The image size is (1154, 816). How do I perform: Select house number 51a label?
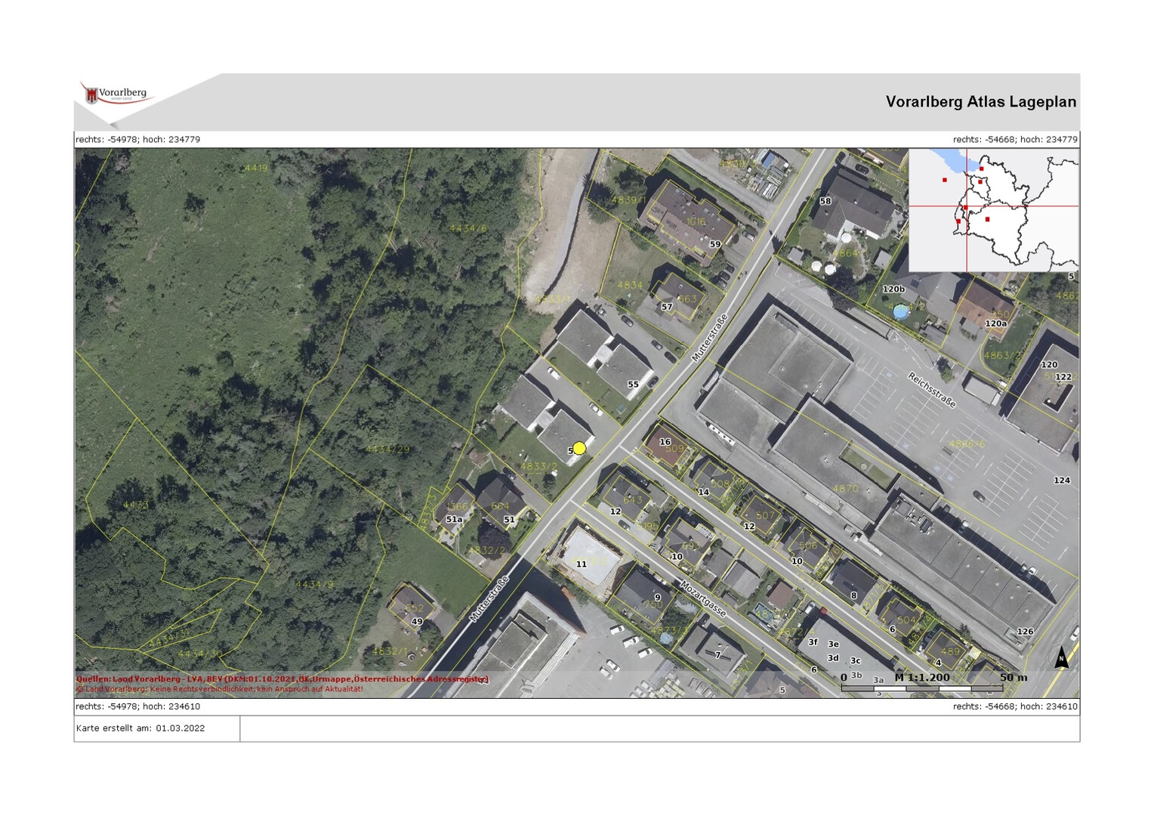[x=454, y=520]
